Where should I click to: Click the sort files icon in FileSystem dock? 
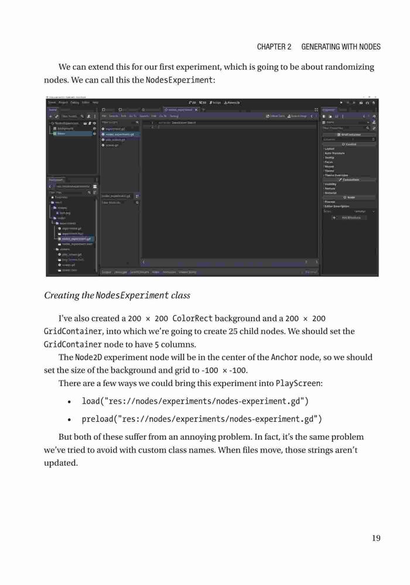[95, 192]
